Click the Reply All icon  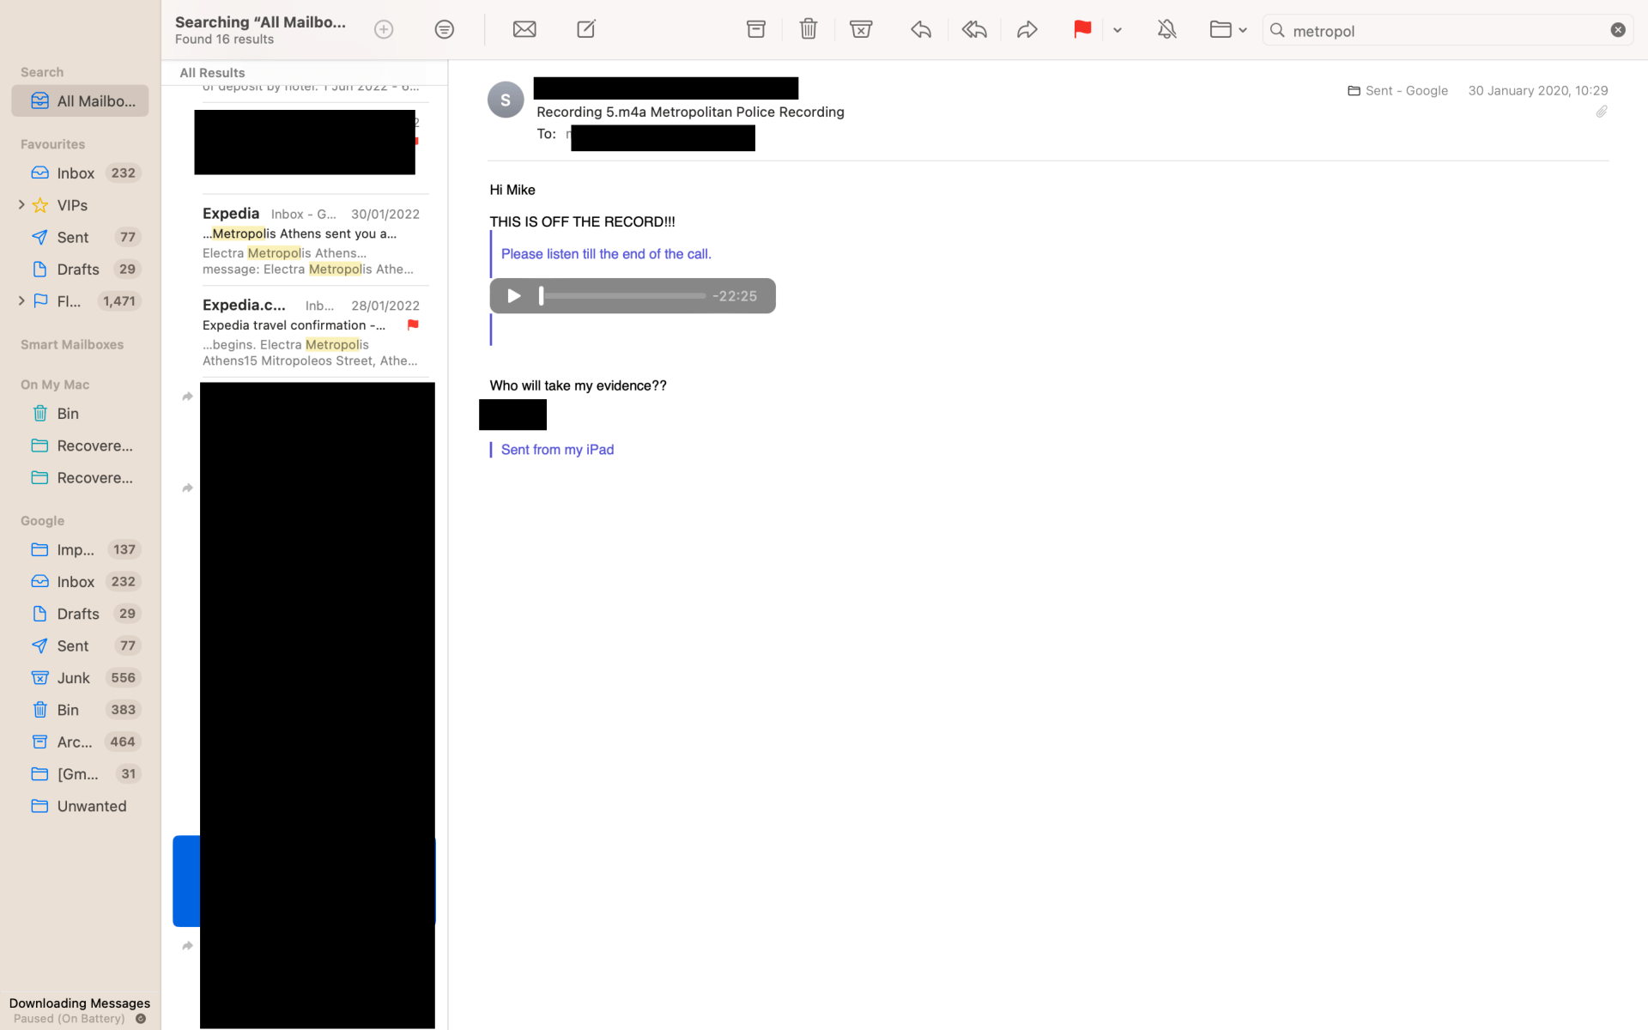974,30
